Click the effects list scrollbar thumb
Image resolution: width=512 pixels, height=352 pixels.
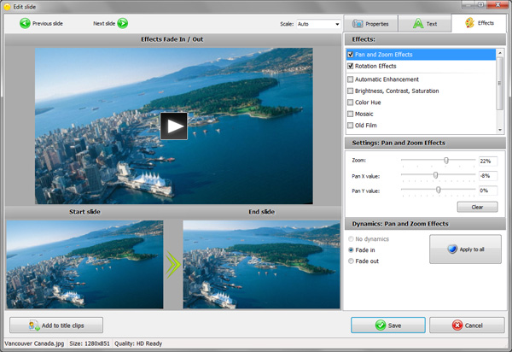click(x=500, y=84)
